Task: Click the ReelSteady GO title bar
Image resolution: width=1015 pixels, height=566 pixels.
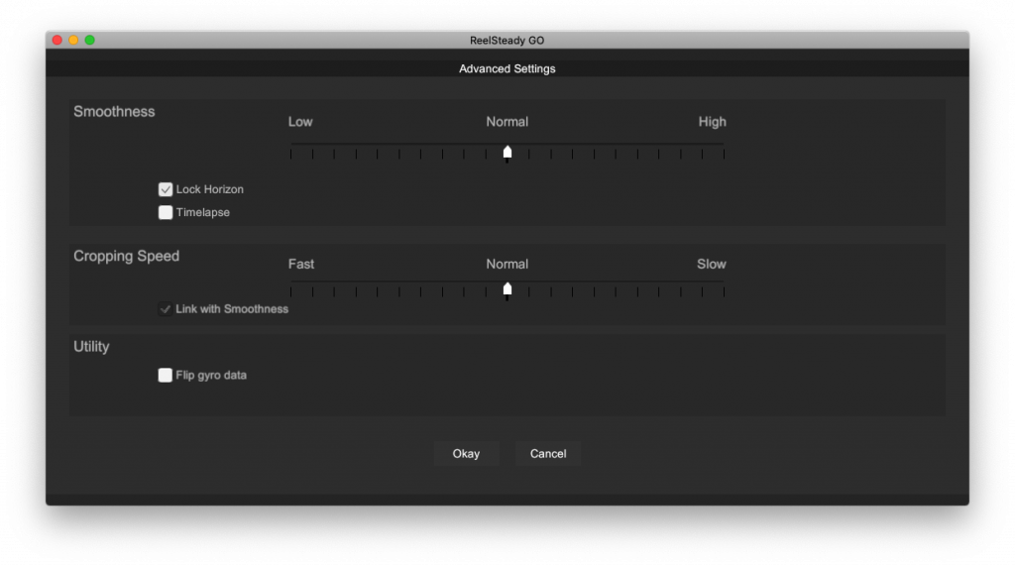Action: pyautogui.click(x=507, y=41)
